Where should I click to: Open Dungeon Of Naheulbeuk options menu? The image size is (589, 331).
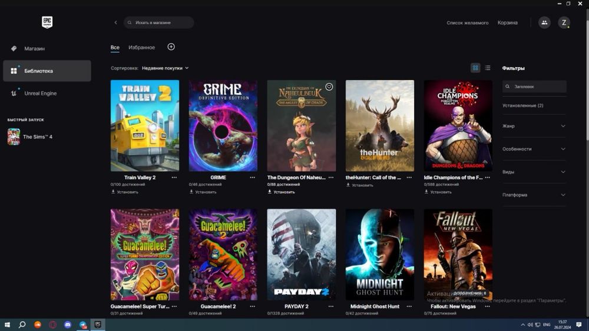coord(331,178)
